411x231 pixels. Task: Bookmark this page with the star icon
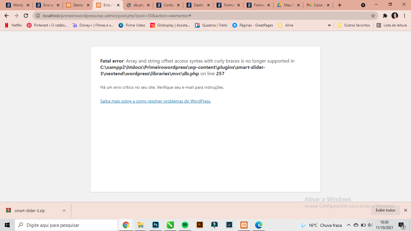373,16
